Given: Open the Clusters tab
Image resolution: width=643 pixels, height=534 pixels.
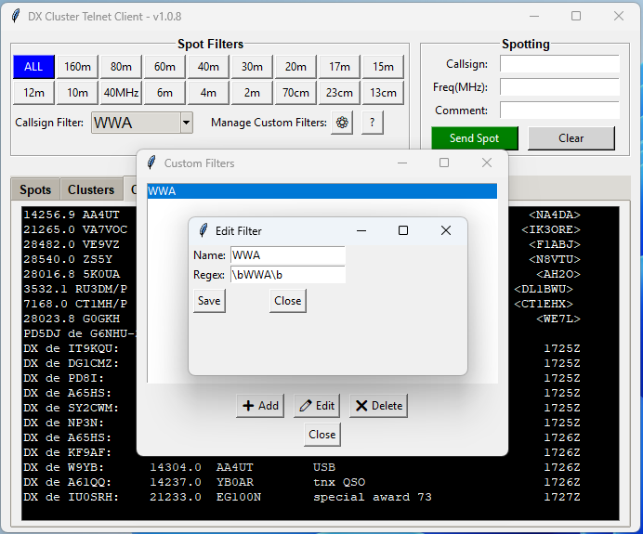Looking at the screenshot, I should (91, 189).
